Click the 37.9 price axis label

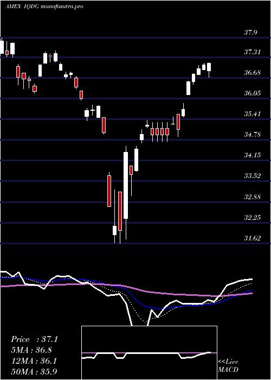click(250, 33)
